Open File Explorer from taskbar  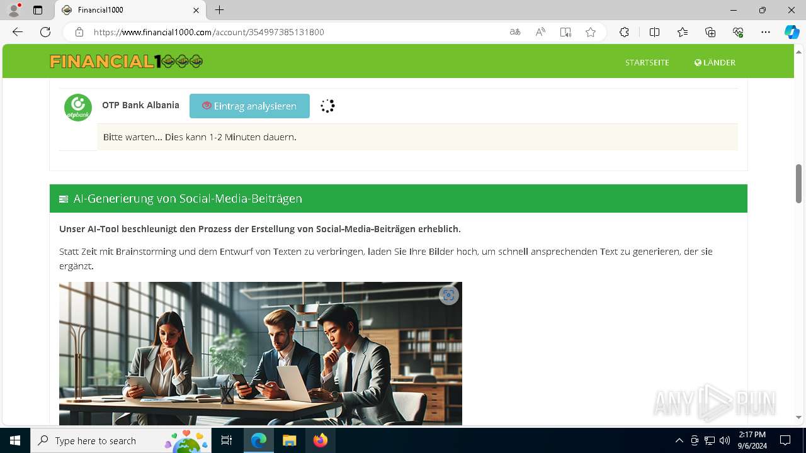pos(289,440)
